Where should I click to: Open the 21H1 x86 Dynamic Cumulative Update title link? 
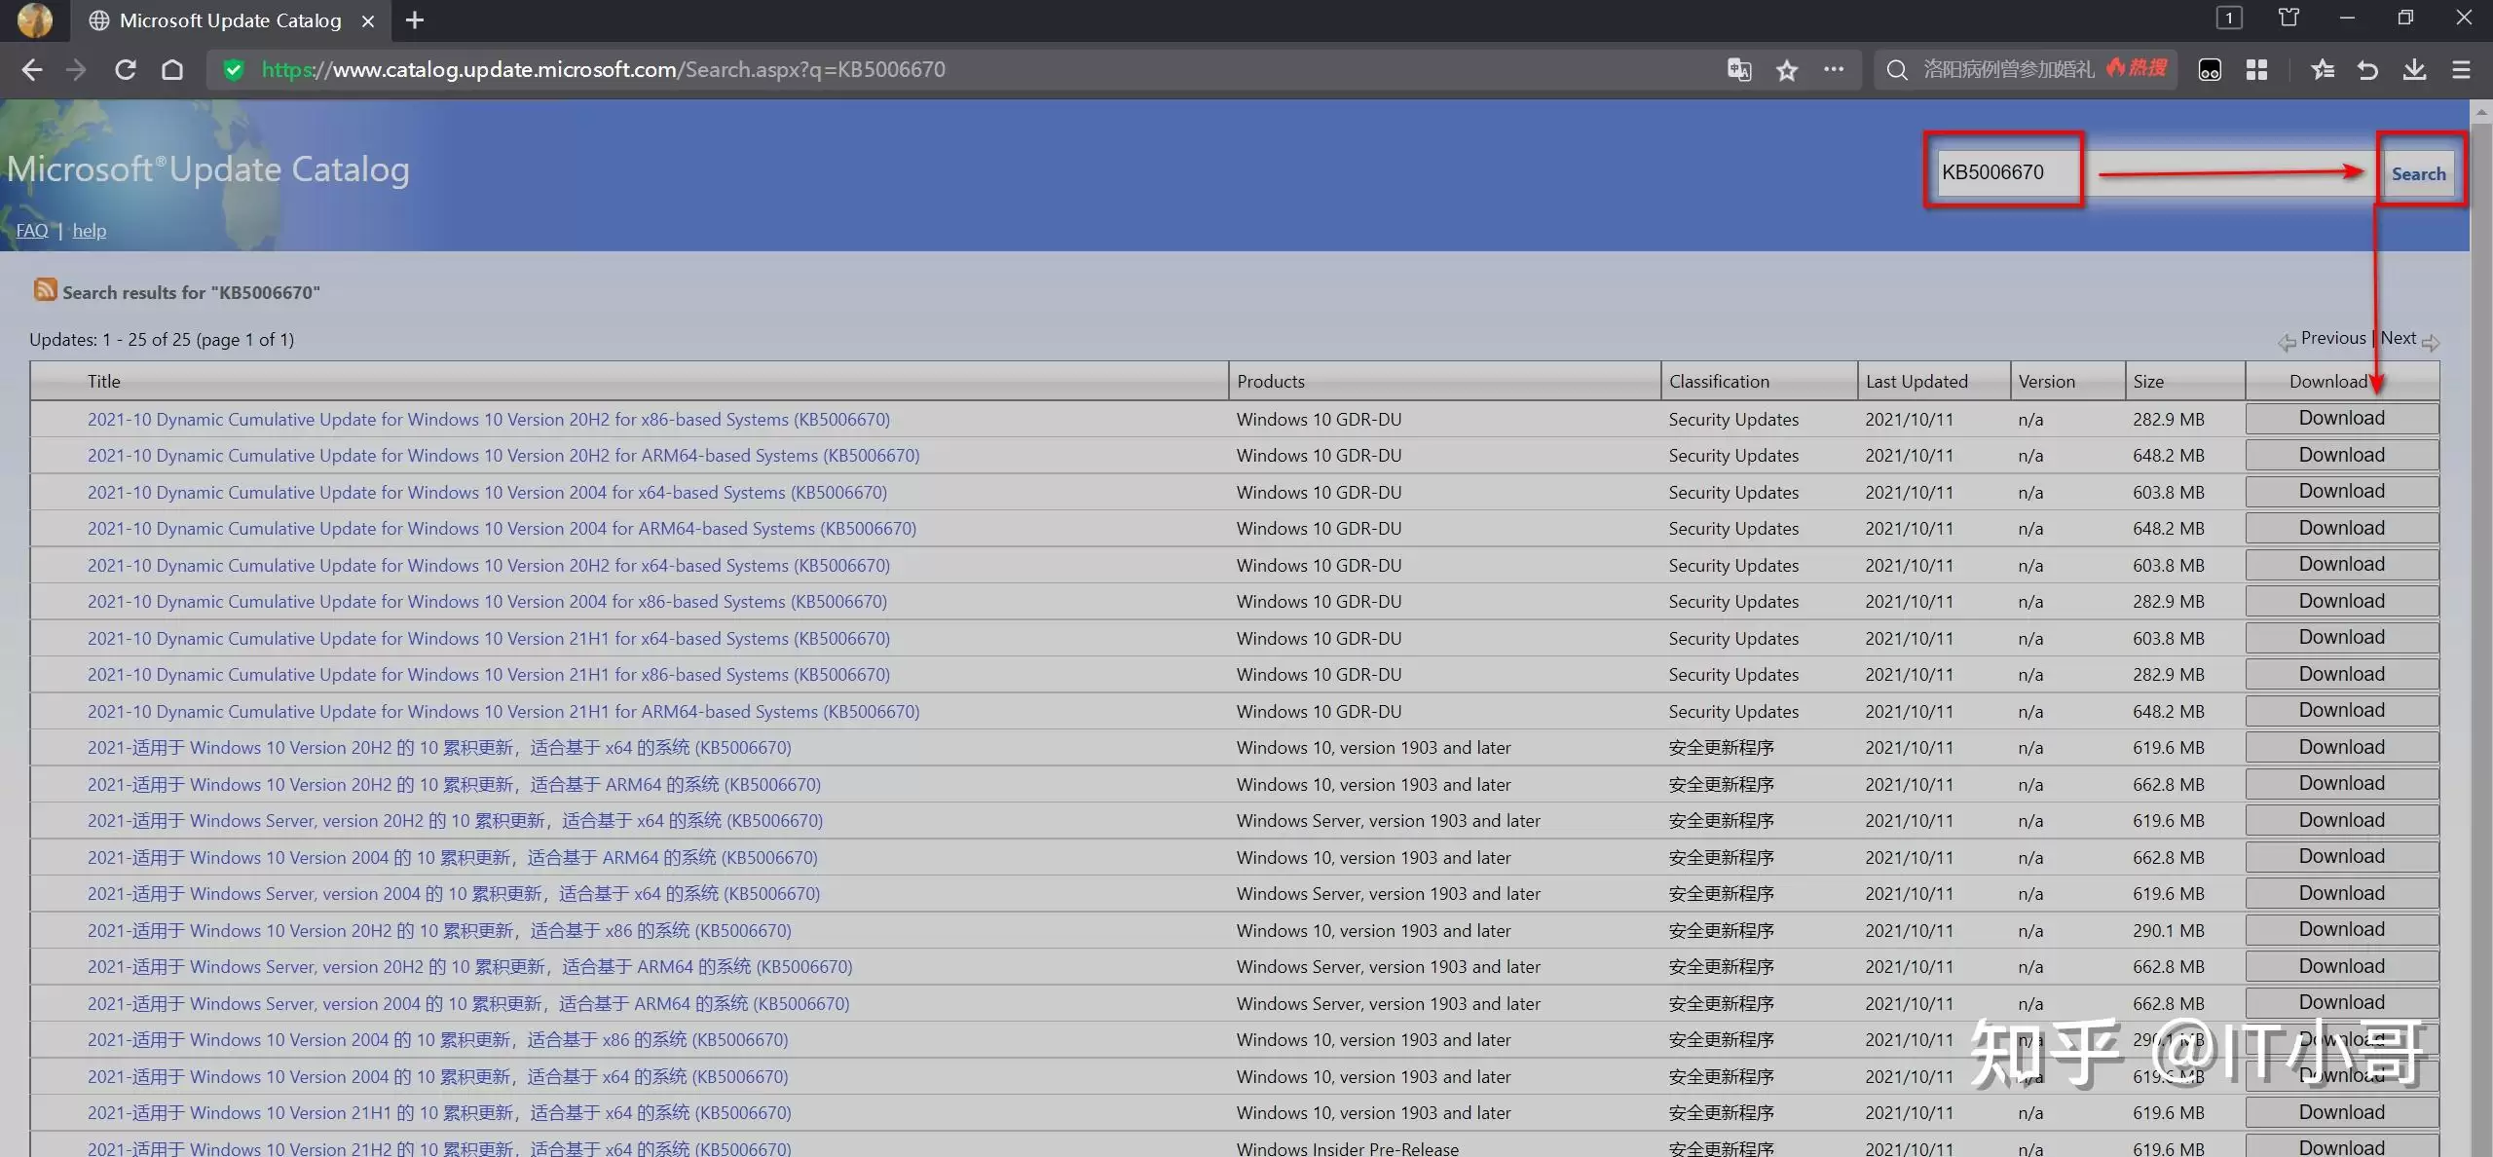point(489,675)
